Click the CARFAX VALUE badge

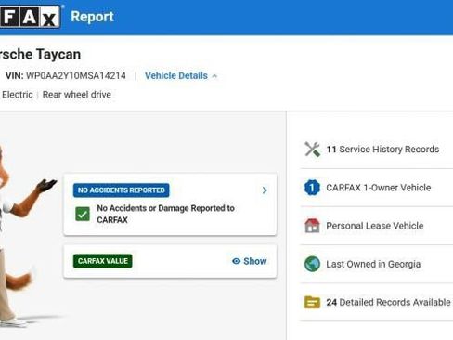point(103,261)
